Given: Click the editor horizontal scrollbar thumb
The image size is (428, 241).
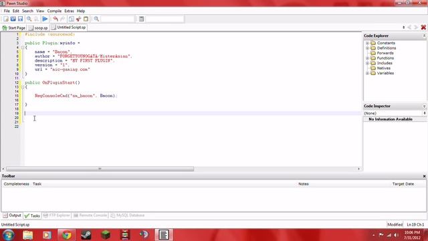Looking at the screenshot, I should tap(100, 169).
